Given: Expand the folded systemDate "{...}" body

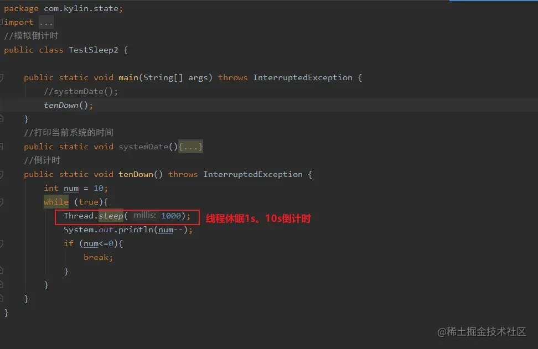Looking at the screenshot, I should (x=191, y=147).
